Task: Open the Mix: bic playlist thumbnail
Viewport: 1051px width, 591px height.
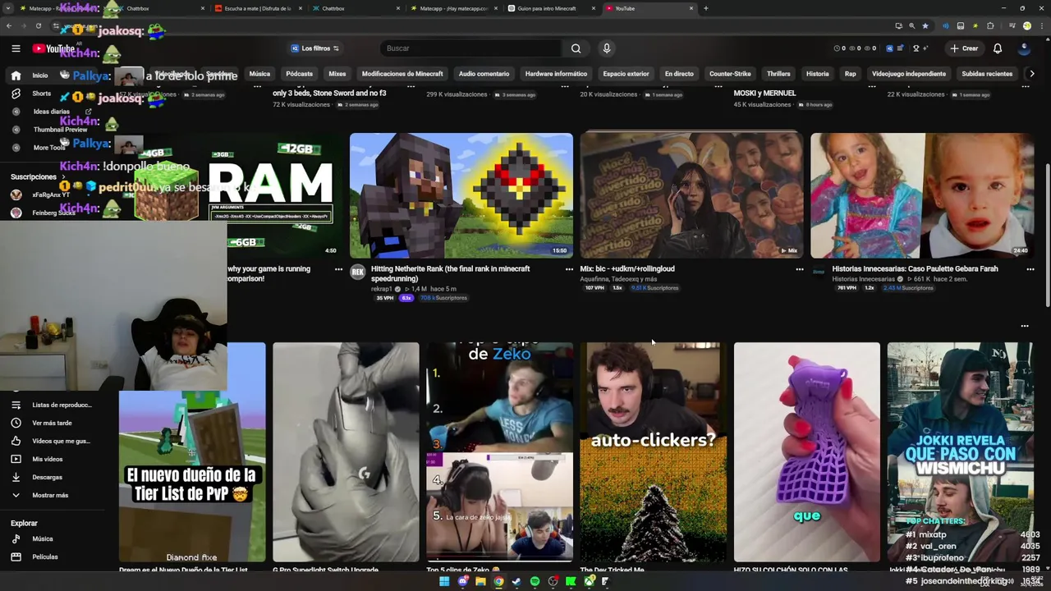Action: pyautogui.click(x=691, y=195)
